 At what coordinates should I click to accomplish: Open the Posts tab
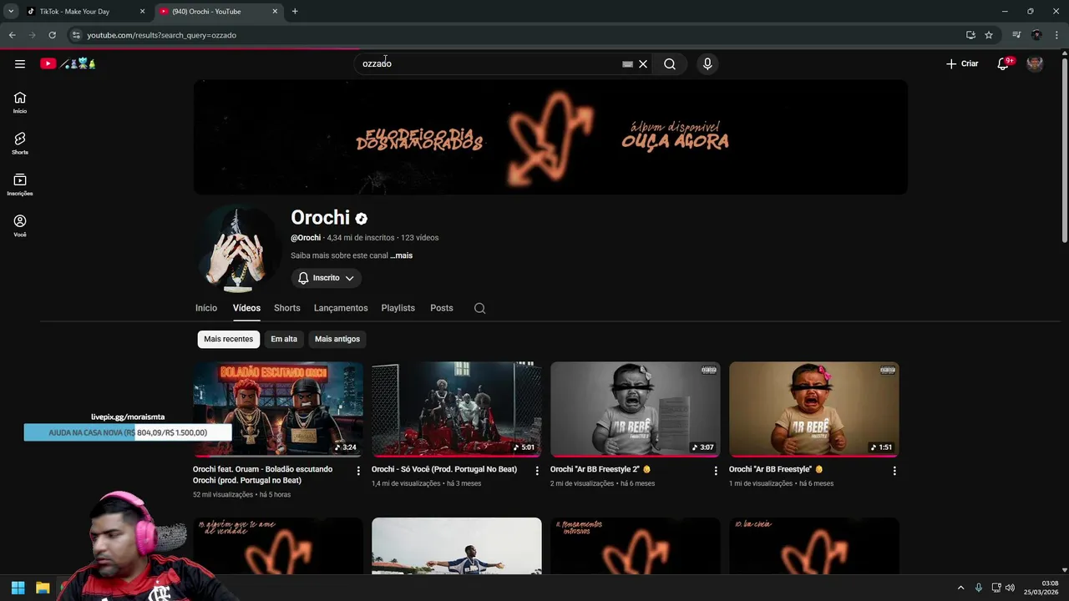point(442,308)
